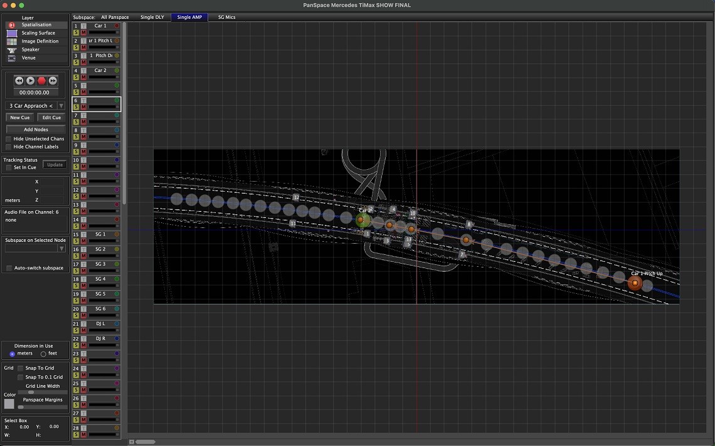
Task: Mute channel 22 DJ R
Action: pyautogui.click(x=83, y=346)
